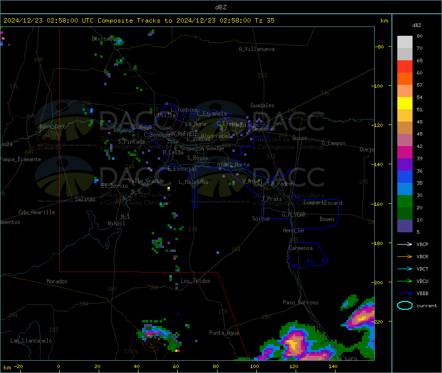Select the bright green 20-30 dBZ swatch
Screen dimensions: 442x373
tap(405, 201)
